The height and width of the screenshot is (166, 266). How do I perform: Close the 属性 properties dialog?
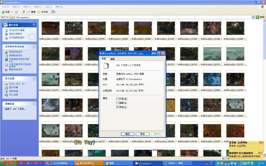pos(163,53)
